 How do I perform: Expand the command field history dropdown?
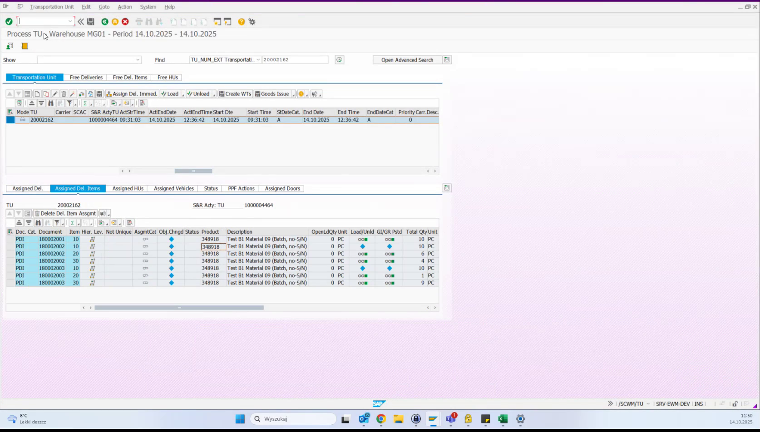tap(70, 21)
